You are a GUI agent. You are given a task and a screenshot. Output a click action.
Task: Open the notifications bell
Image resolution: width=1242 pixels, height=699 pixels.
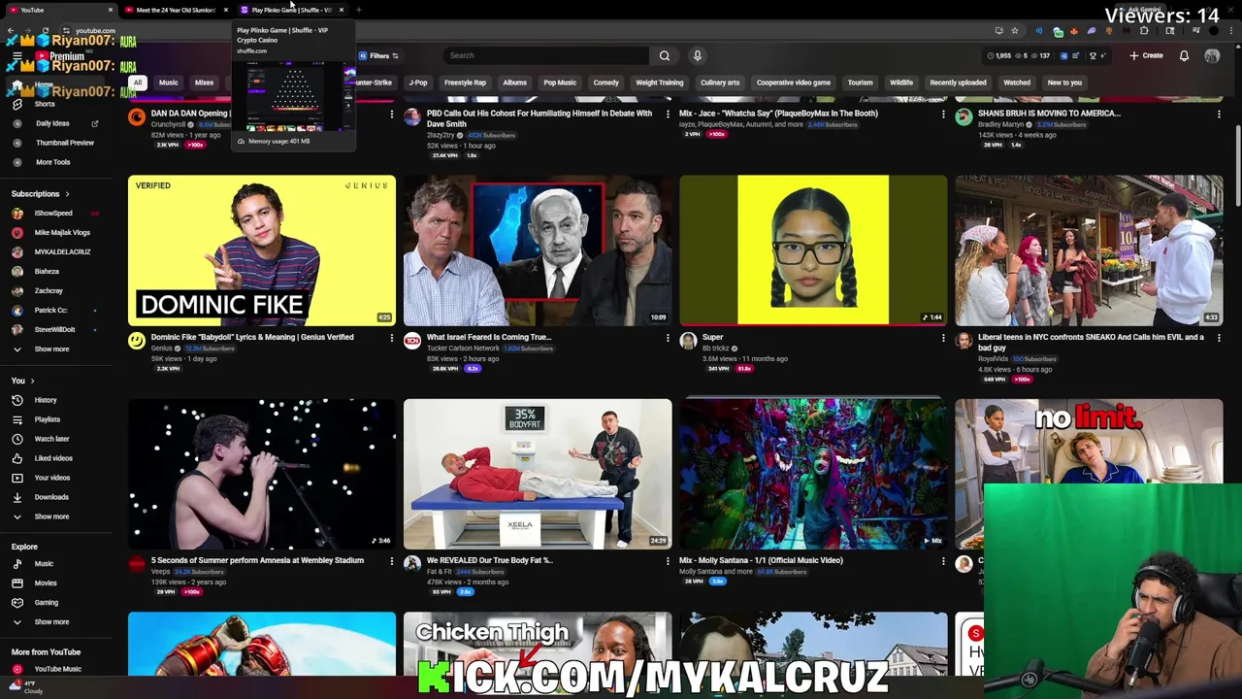1184,55
